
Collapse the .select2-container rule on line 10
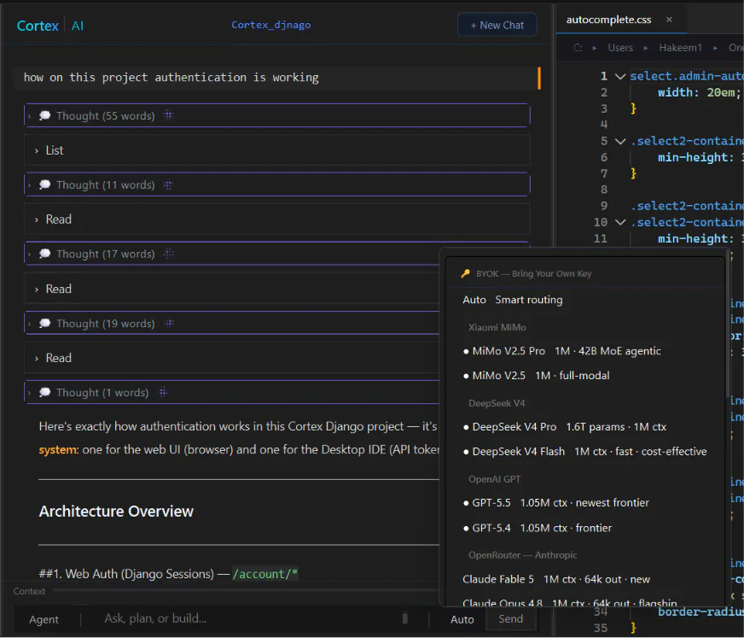620,222
